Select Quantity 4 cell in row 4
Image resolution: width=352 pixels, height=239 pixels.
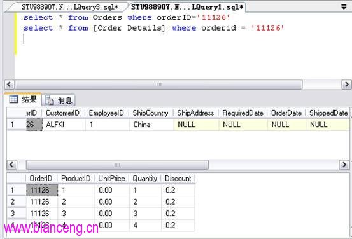point(145,225)
